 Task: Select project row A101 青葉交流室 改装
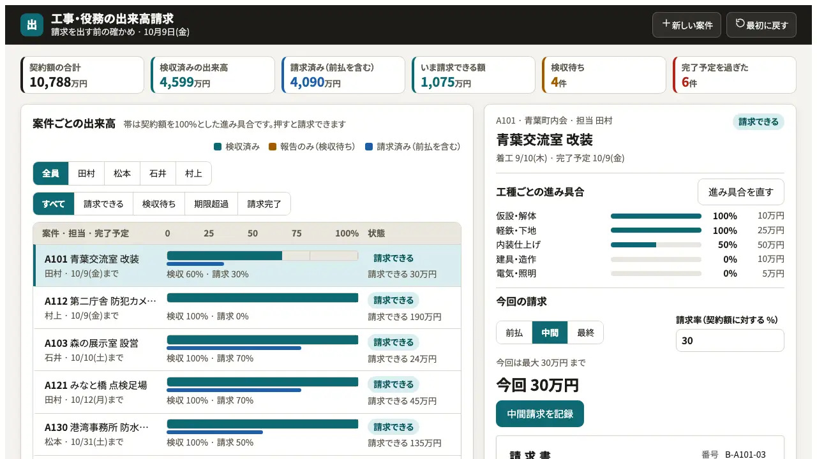point(247,266)
